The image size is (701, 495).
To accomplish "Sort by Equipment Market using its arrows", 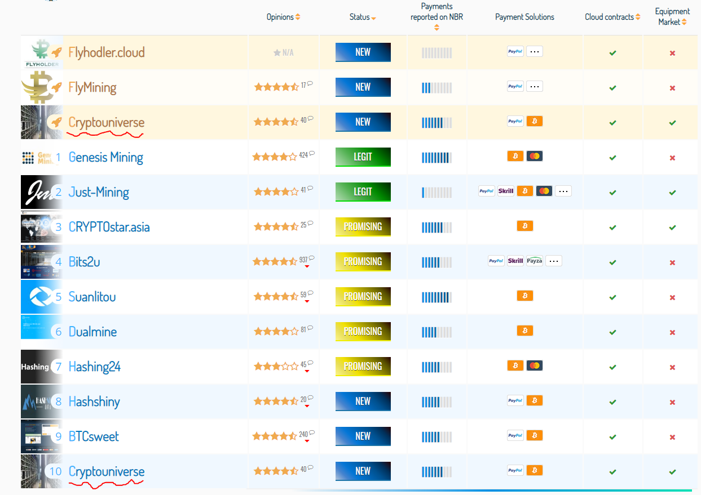I will point(684,22).
